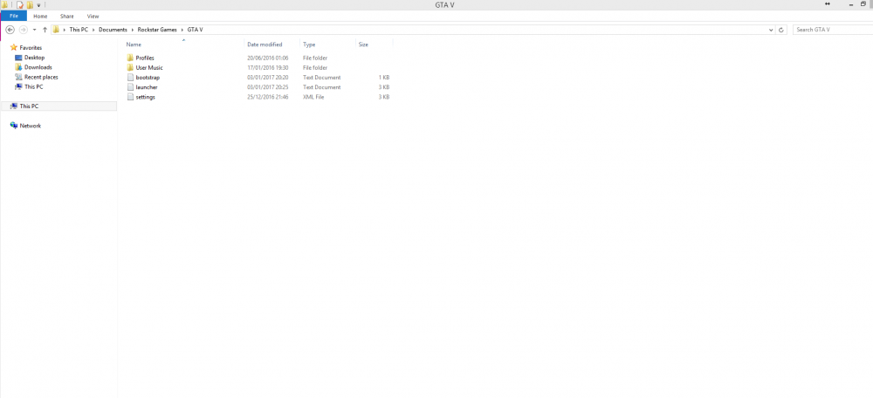Expand the chevron before This PC breadcrumb
Image resolution: width=873 pixels, height=398 pixels.
65,30
